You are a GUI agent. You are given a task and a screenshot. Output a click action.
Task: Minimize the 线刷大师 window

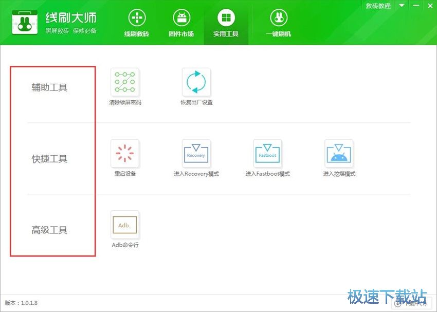[x=416, y=6]
